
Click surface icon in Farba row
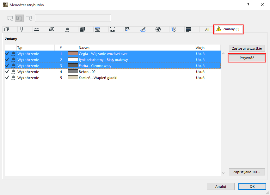[13, 66]
